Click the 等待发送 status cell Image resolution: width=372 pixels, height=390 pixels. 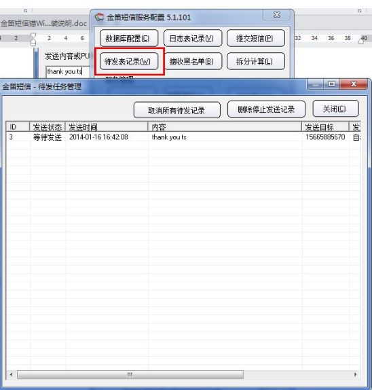click(48, 137)
